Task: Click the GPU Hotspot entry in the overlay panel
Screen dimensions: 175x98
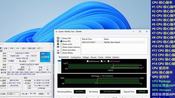Action: [x=161, y=90]
